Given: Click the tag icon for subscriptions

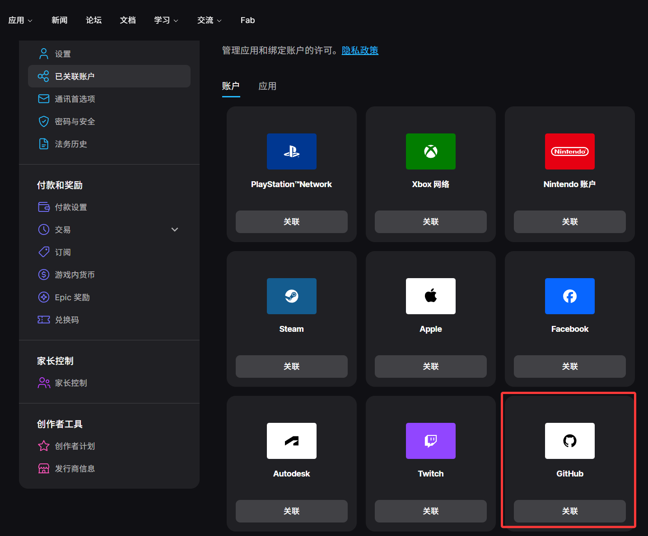Looking at the screenshot, I should click(44, 252).
